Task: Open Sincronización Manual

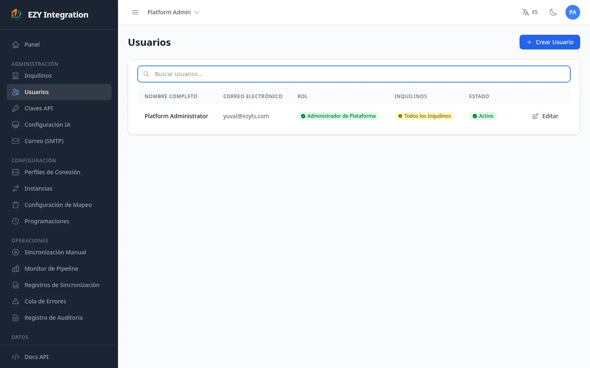Action: click(59, 252)
